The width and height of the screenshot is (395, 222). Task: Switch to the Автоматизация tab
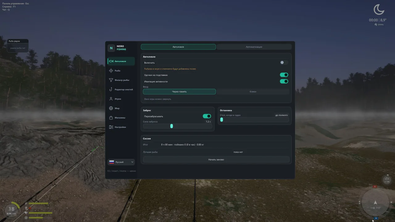pyautogui.click(x=254, y=47)
